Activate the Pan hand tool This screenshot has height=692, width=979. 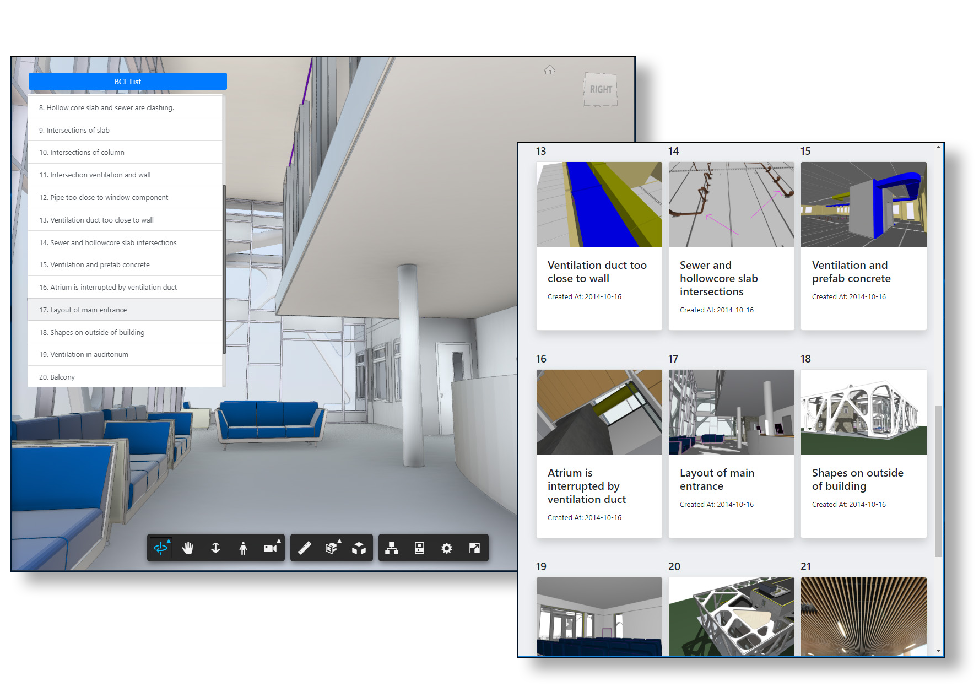pyautogui.click(x=188, y=548)
